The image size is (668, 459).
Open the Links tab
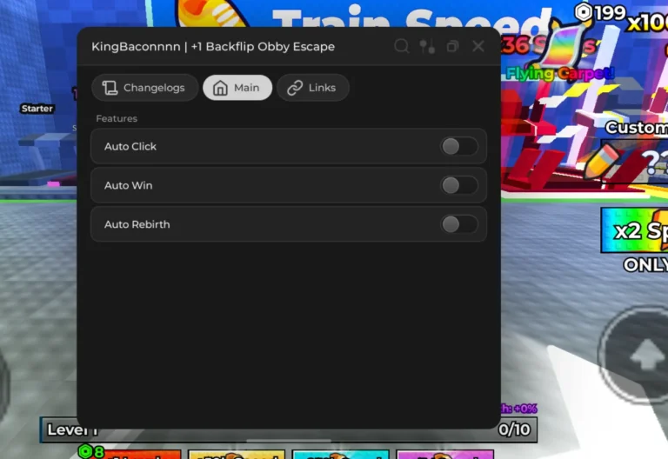(313, 88)
